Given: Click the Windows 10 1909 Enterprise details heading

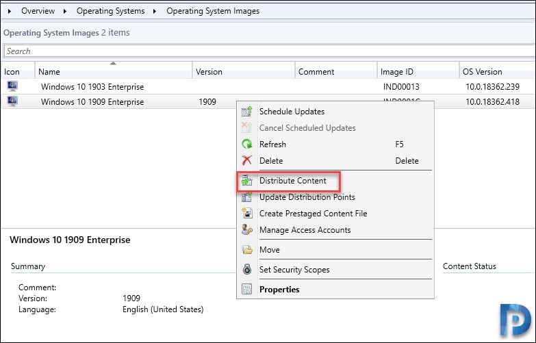Looking at the screenshot, I should (x=70, y=240).
